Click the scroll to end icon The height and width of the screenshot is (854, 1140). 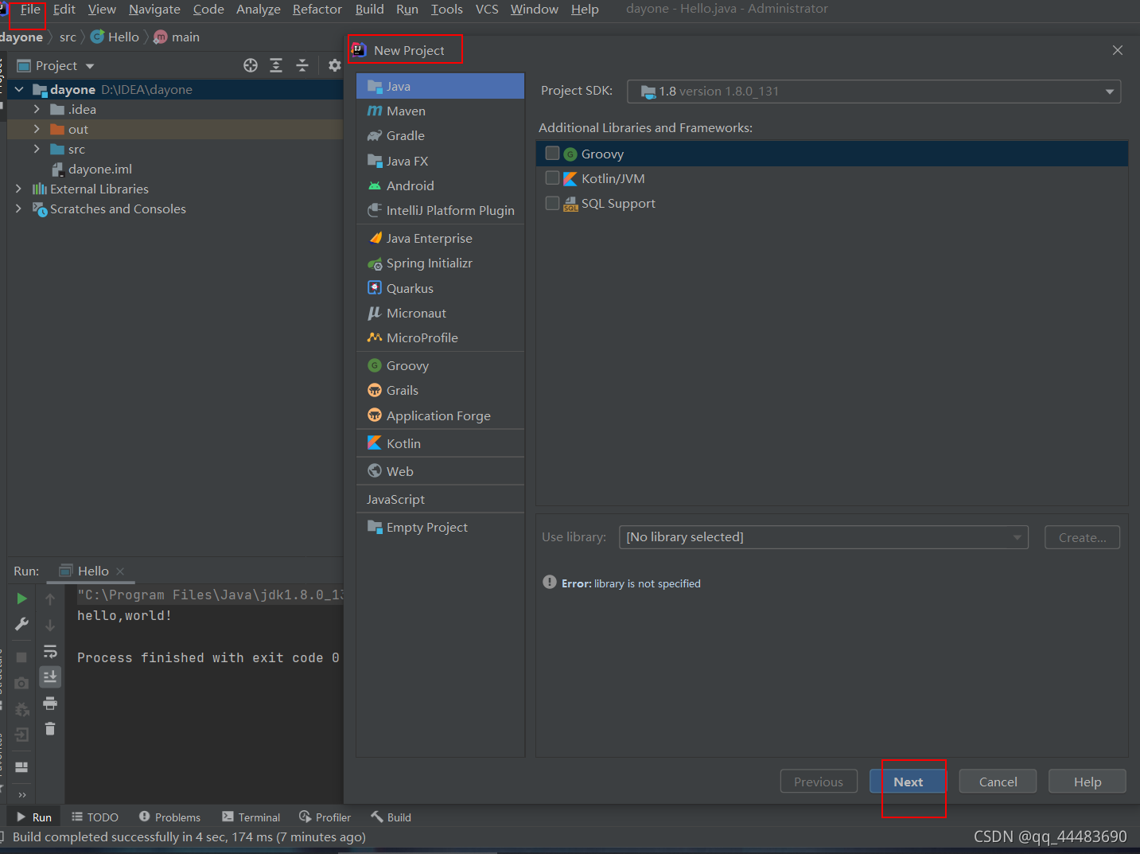click(50, 677)
